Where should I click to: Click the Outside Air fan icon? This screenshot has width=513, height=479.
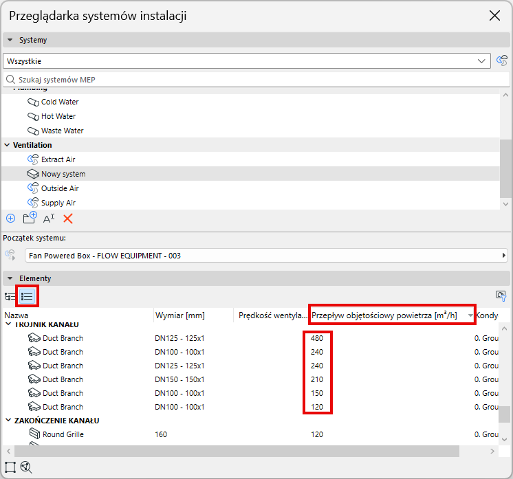point(33,188)
